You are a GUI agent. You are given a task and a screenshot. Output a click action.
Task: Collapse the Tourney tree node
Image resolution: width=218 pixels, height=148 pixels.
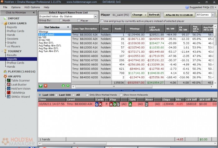[x=2, y=51]
